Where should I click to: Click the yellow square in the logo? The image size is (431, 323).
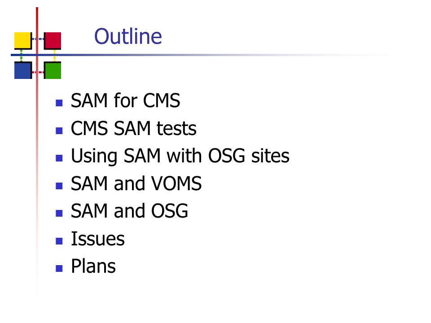[x=23, y=40]
